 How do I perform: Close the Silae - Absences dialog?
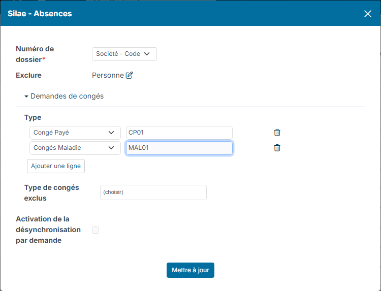[368, 14]
